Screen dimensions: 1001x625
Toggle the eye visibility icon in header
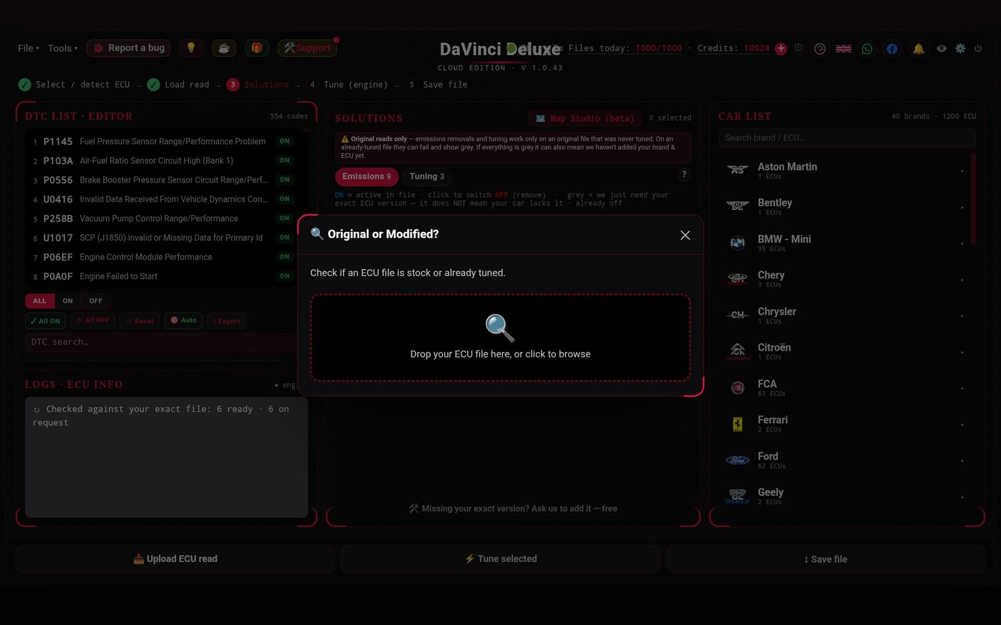click(942, 48)
